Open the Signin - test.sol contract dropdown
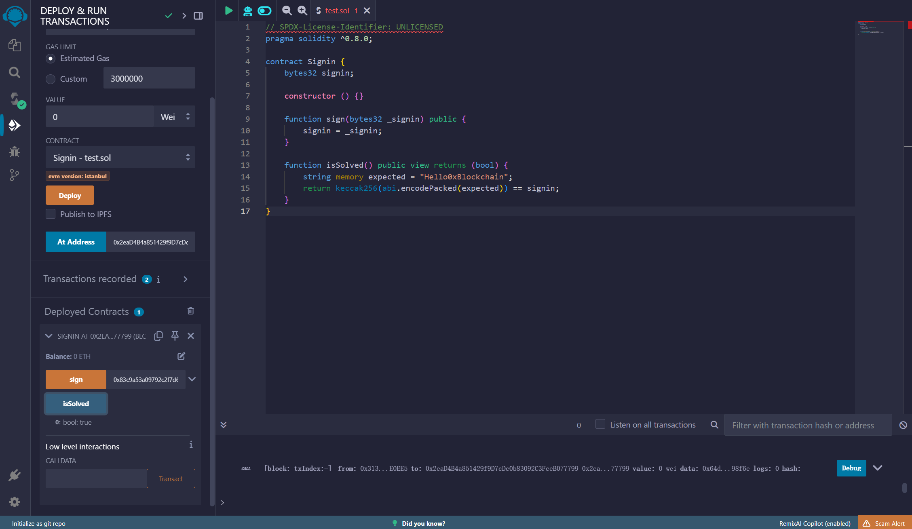 click(120, 158)
